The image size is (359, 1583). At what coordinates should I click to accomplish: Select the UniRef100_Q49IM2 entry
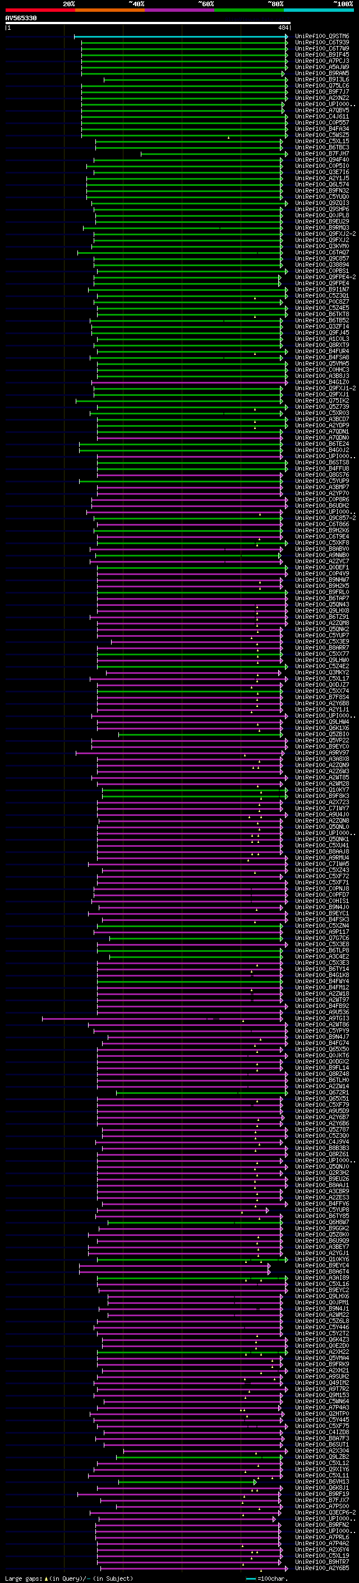tap(322, 1383)
